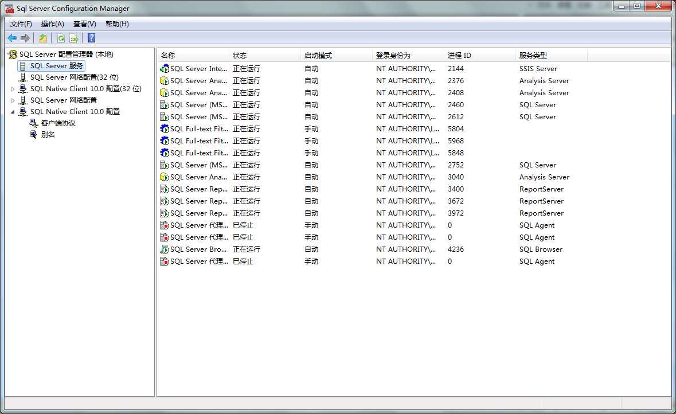676x414 pixels.
Task: Expand SQL Native Client 10.0 配置(32 位) node
Action: pos(13,89)
